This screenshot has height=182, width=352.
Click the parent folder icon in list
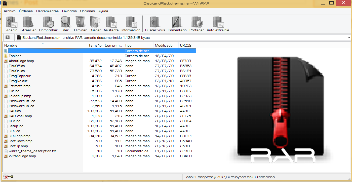pos(6,51)
